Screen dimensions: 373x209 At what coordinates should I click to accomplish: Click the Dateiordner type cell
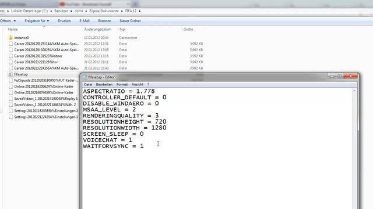coord(128,38)
